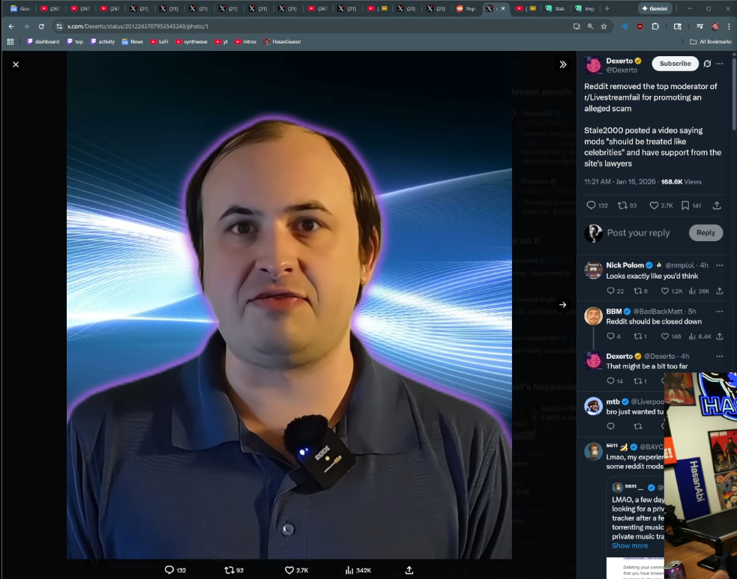Click Subscribe button on Dexerto post
Screen dimensions: 737x579
tap(675, 64)
